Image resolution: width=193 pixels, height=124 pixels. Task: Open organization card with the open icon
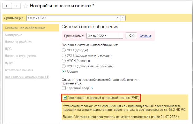tap(123, 18)
